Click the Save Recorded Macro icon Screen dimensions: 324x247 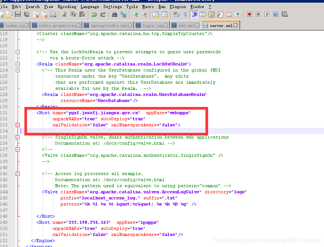click(x=285, y=14)
